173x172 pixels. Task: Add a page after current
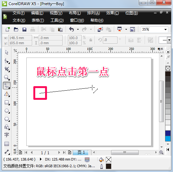[x=70, y=152]
